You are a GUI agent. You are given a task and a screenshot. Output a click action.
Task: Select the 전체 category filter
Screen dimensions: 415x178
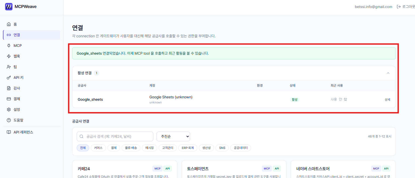coord(83,148)
